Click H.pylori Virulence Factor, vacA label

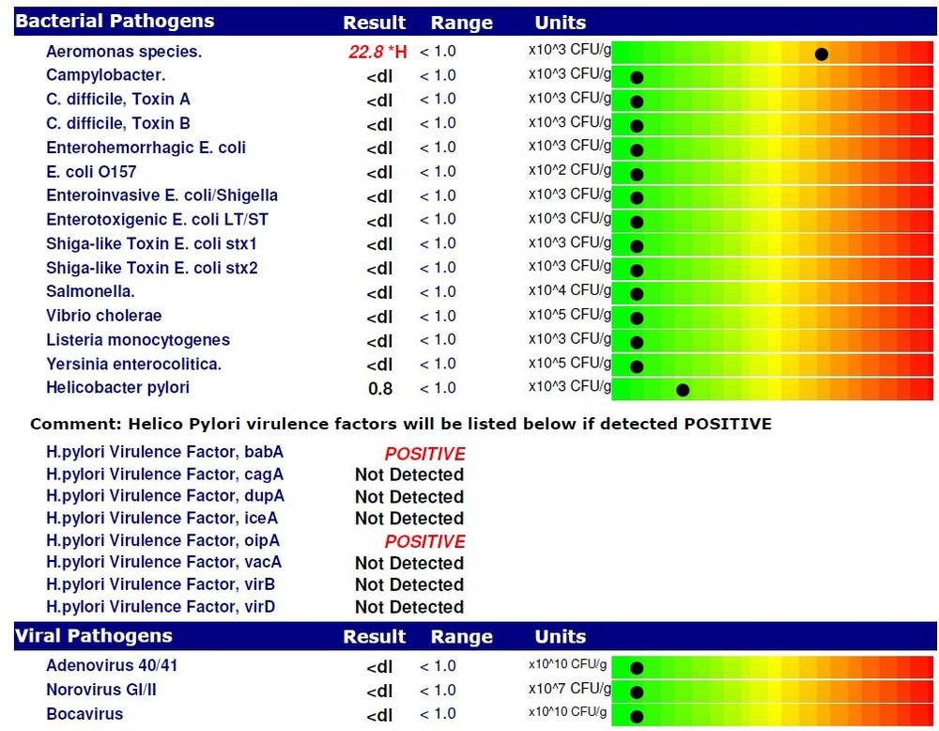[163, 562]
